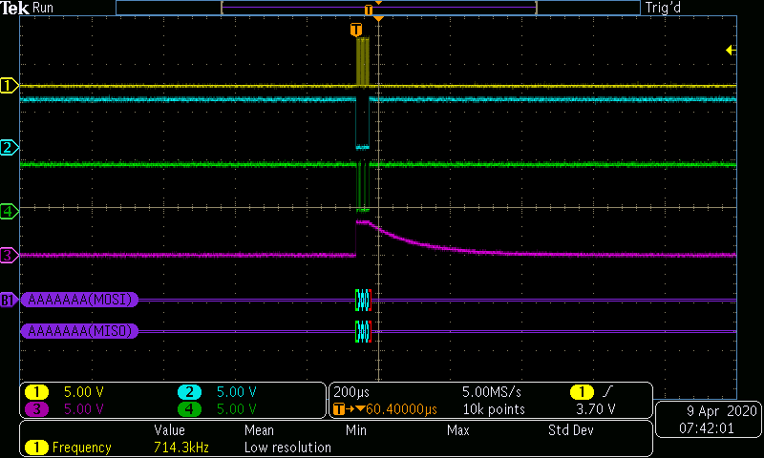The image size is (764, 458).
Task: Click the cyan channel 2 low pulse
Action: click(x=363, y=123)
